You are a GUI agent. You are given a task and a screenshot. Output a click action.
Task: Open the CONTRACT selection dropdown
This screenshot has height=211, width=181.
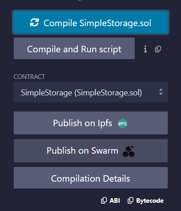(91, 92)
